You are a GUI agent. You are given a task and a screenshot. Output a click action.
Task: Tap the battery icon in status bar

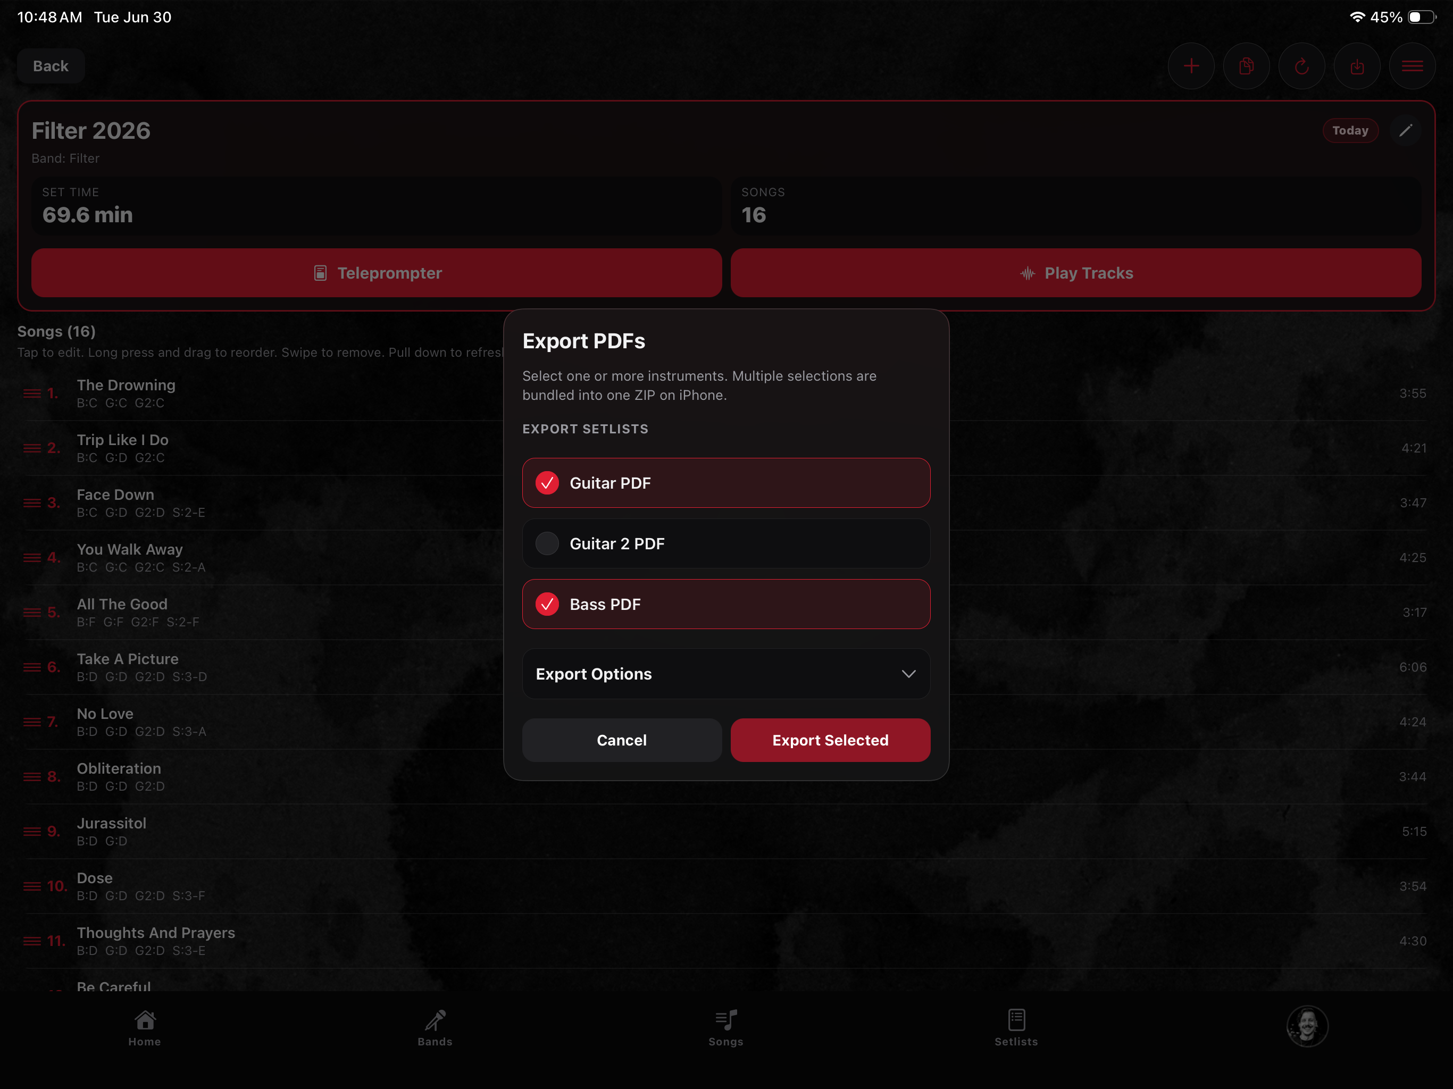pos(1422,17)
